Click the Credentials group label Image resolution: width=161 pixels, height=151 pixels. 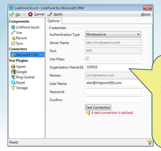coord(58,28)
